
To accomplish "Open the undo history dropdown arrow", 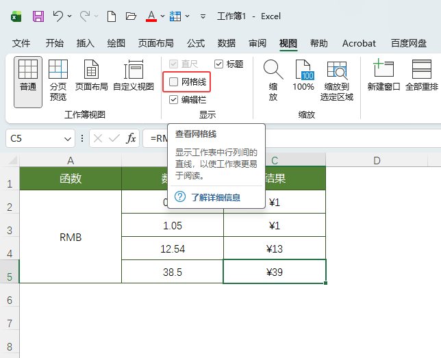I will pos(69,16).
